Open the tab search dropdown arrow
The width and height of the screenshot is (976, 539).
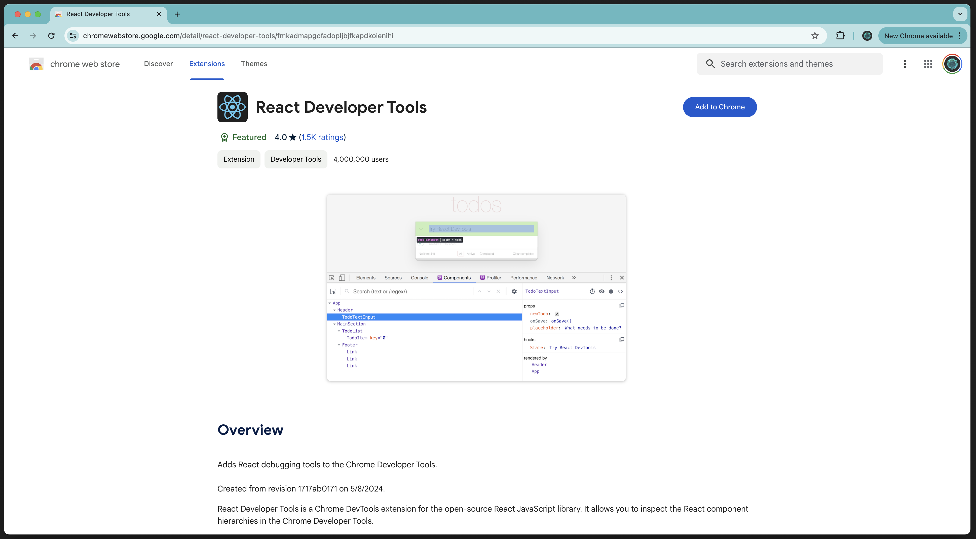[960, 14]
